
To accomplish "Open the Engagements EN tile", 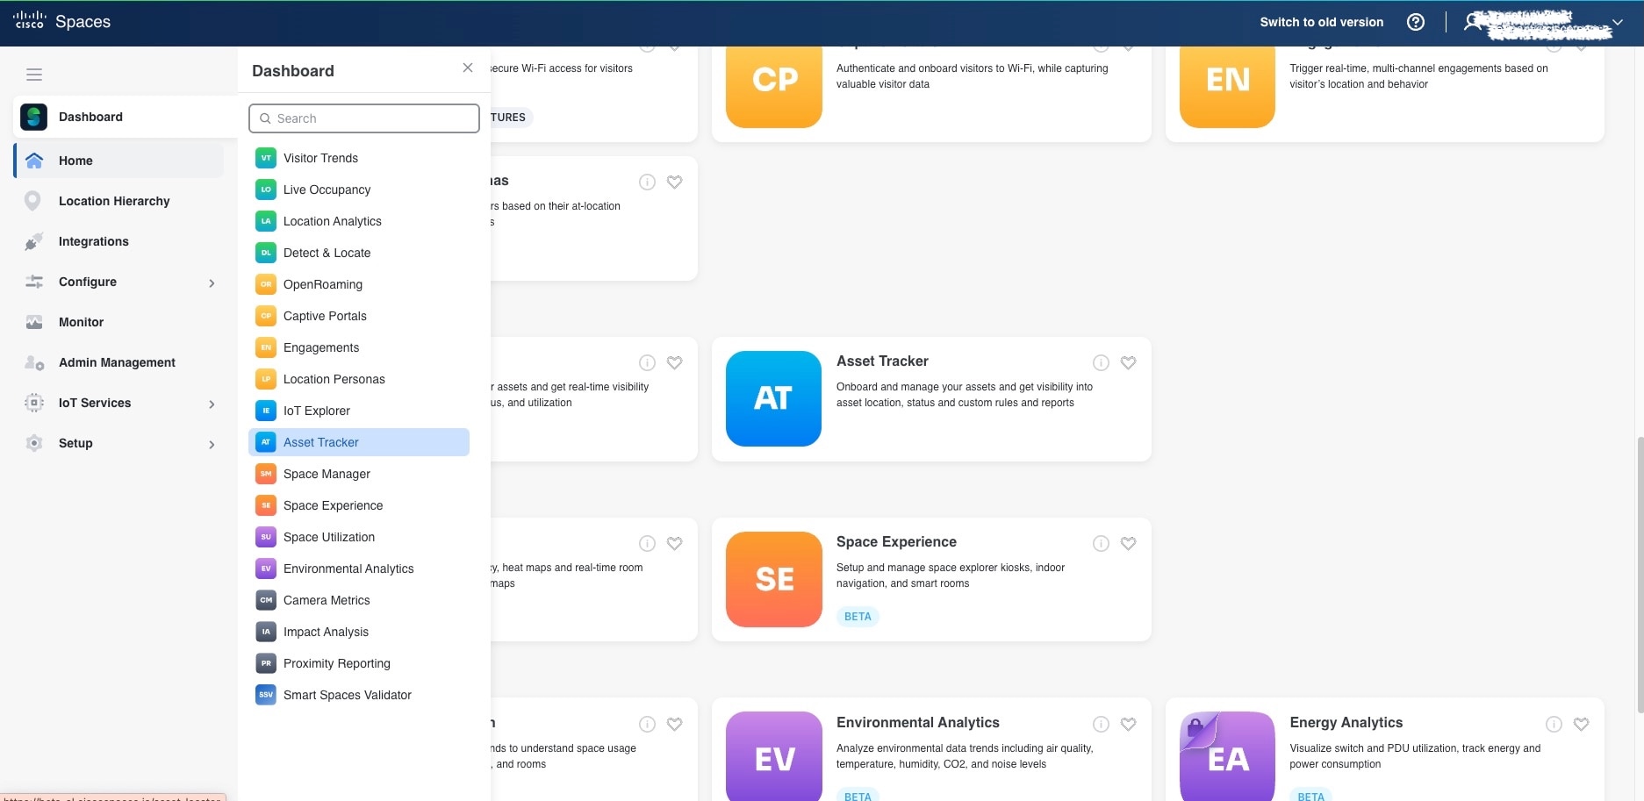I will (x=1227, y=87).
